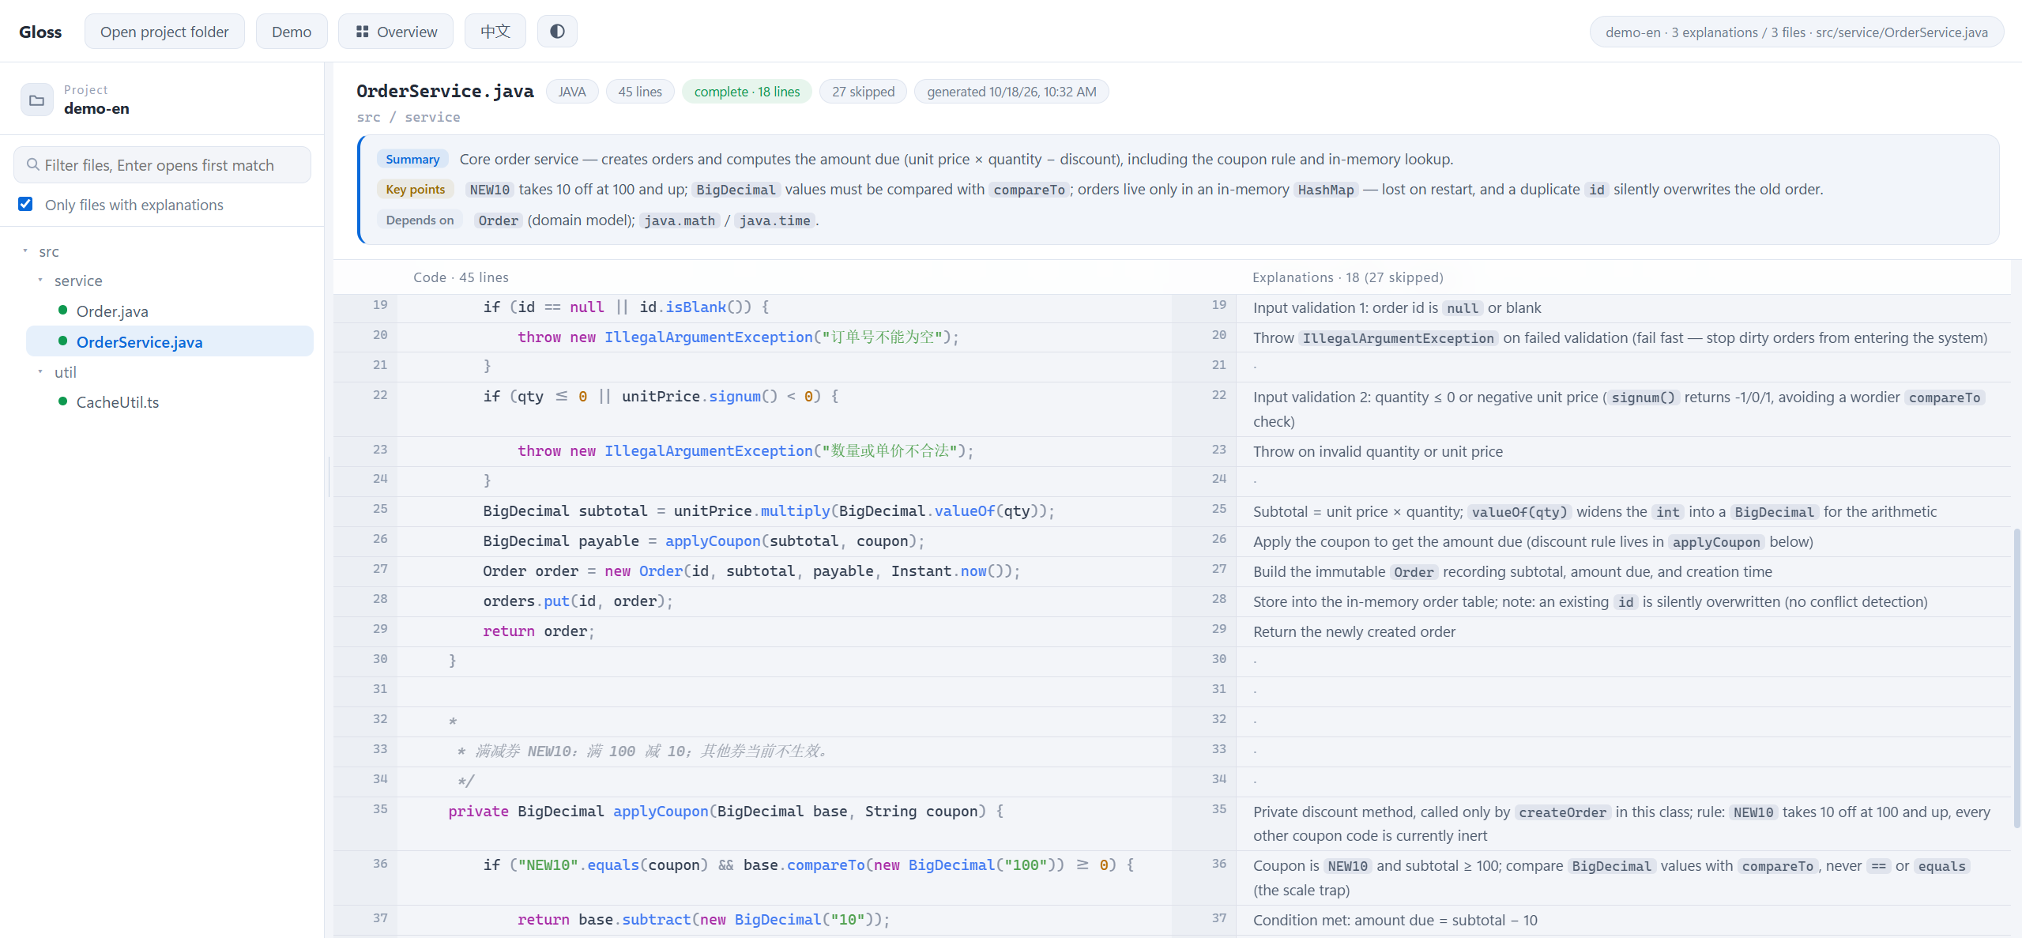The image size is (2022, 938).
Task: Click the green dot beside CacheUtil.ts
Action: 62,401
